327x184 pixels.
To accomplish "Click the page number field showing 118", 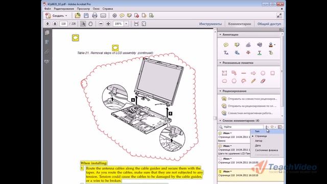I will click(x=63, y=24).
